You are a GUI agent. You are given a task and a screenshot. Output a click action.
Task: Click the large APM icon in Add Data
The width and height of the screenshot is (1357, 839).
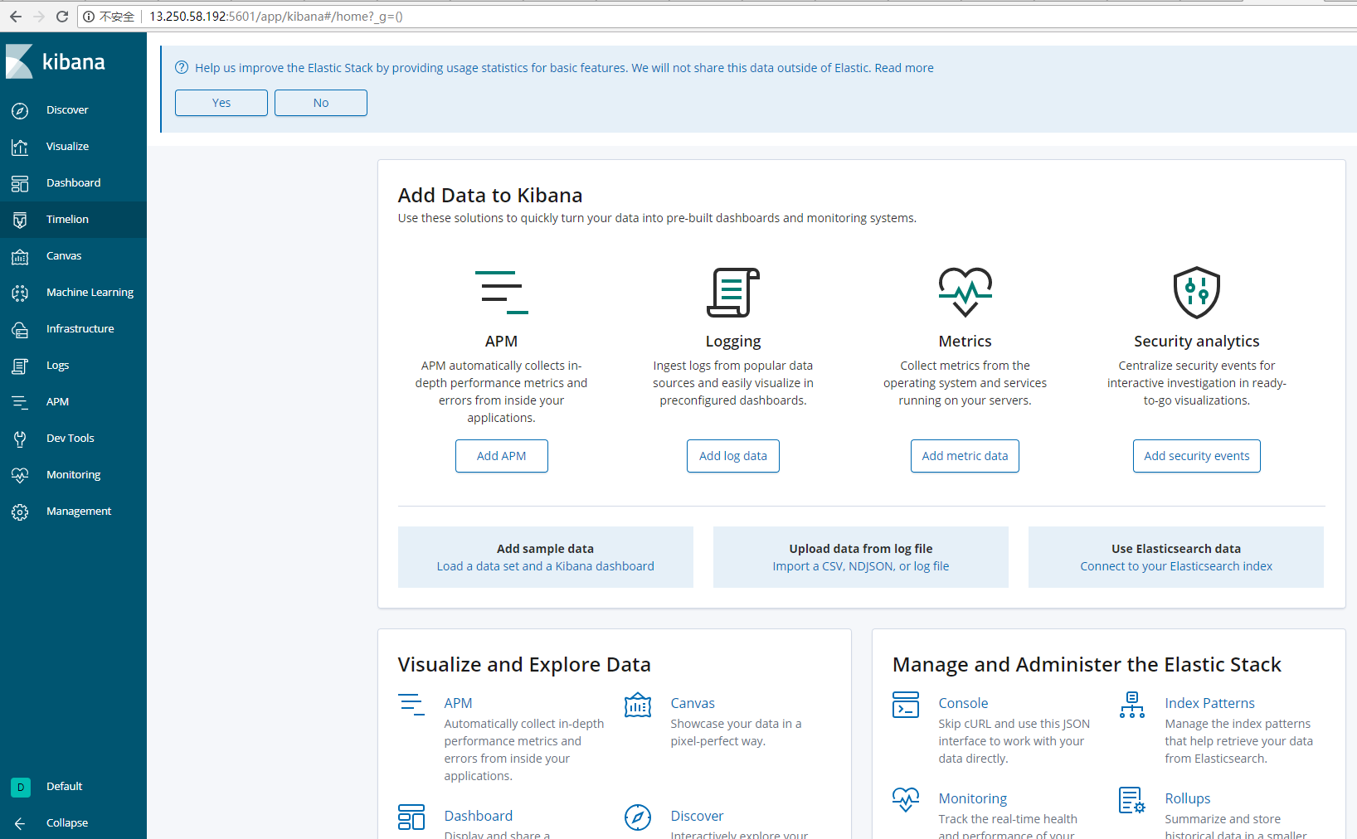pos(501,292)
